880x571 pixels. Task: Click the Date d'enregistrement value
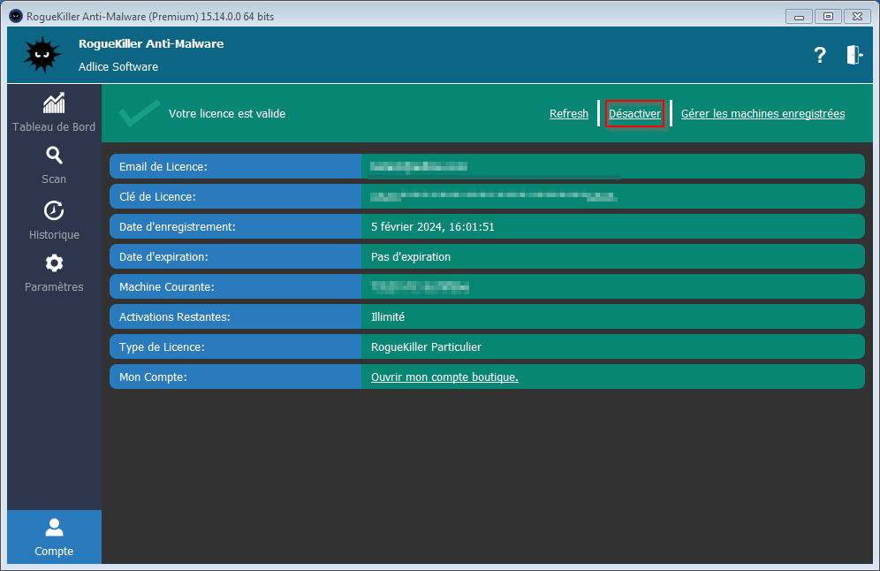click(x=432, y=226)
